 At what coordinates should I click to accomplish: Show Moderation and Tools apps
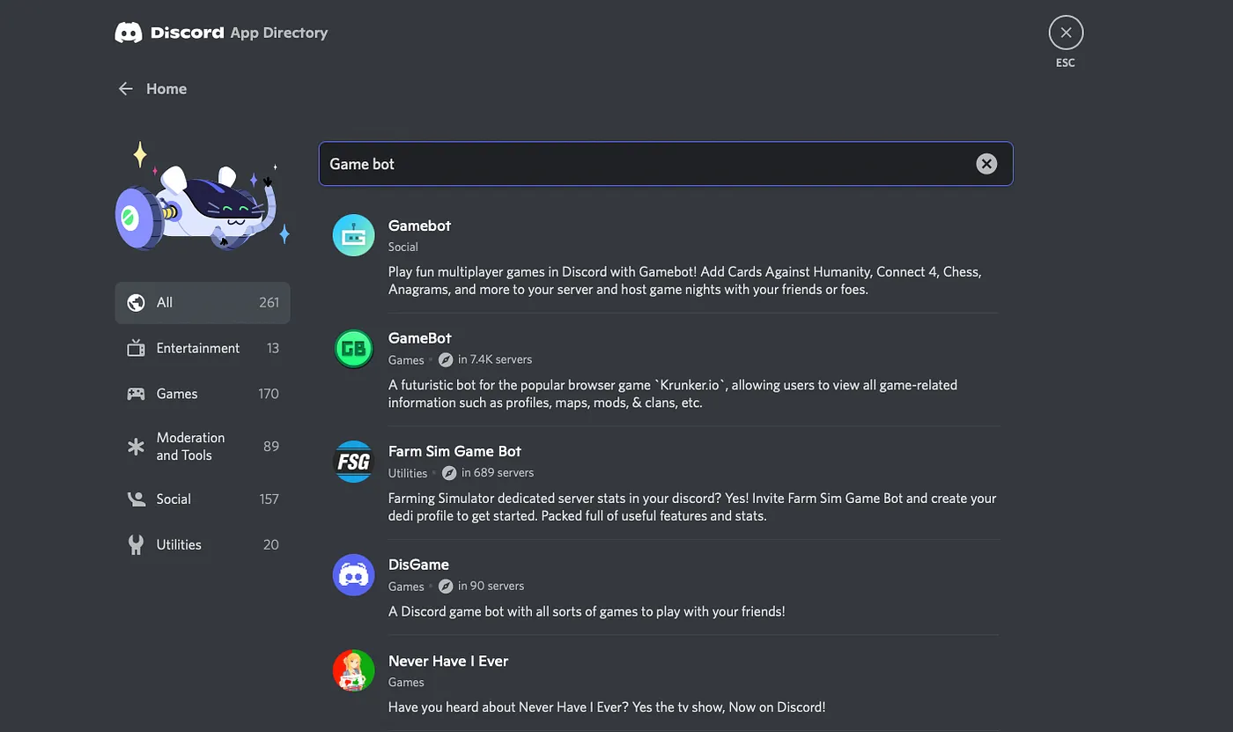point(203,447)
